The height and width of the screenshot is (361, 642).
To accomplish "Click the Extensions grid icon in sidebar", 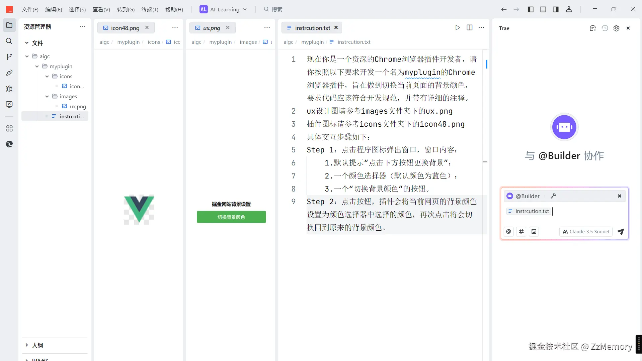I will pyautogui.click(x=9, y=128).
